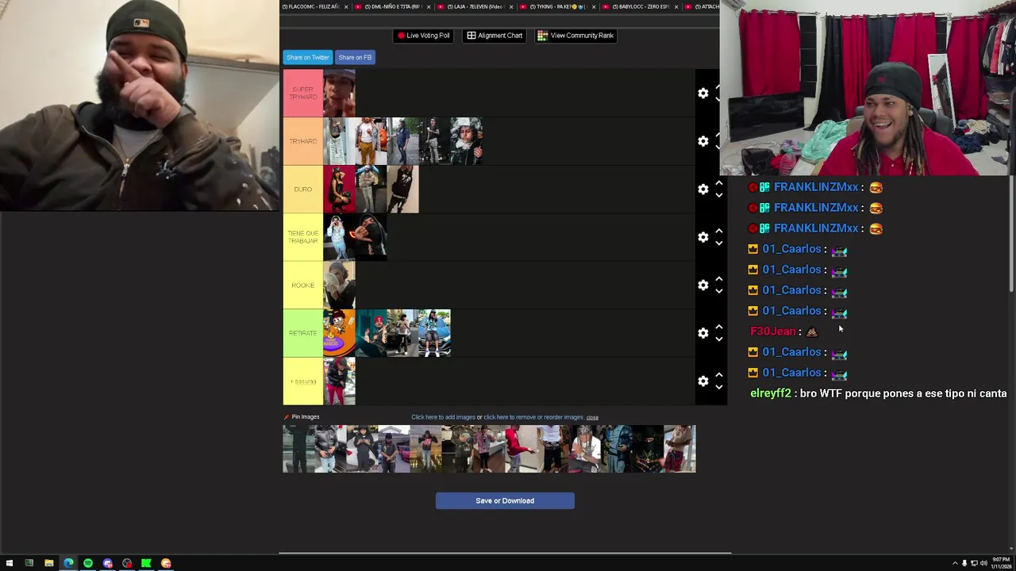Screen dimensions: 1016x571
Task: Follow 'click here to remove or reorder images' link
Action: pyautogui.click(x=533, y=417)
